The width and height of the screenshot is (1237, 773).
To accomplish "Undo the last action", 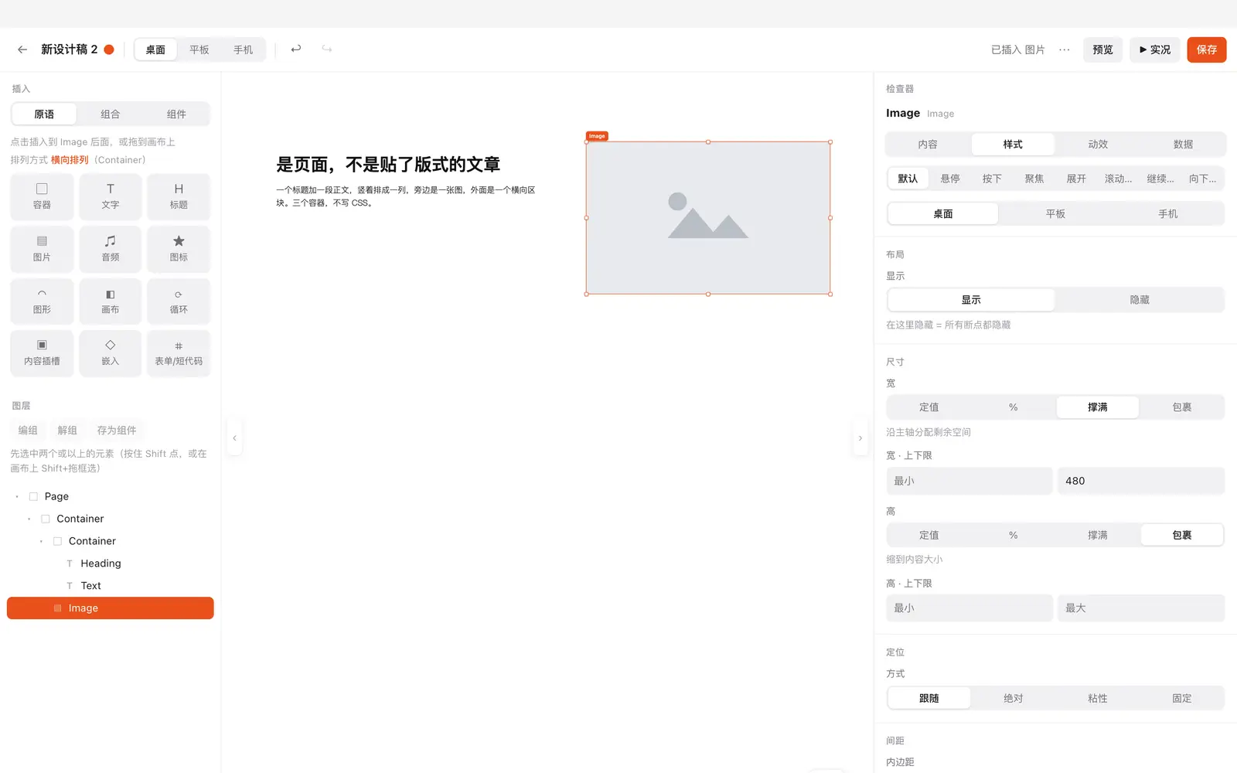I will click(295, 49).
